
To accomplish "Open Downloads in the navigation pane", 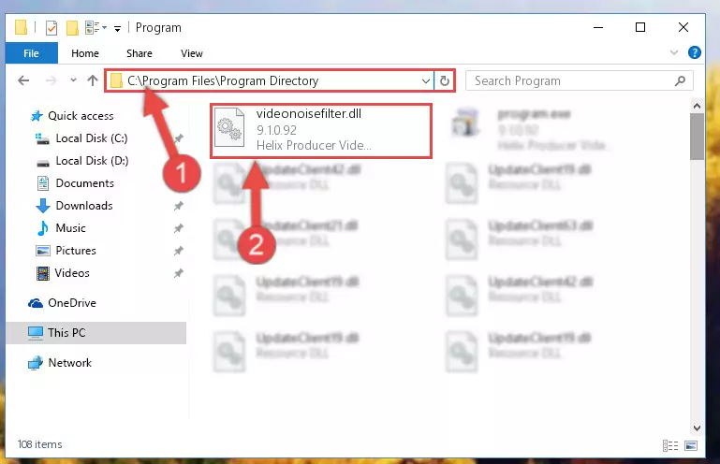I will pos(84,206).
